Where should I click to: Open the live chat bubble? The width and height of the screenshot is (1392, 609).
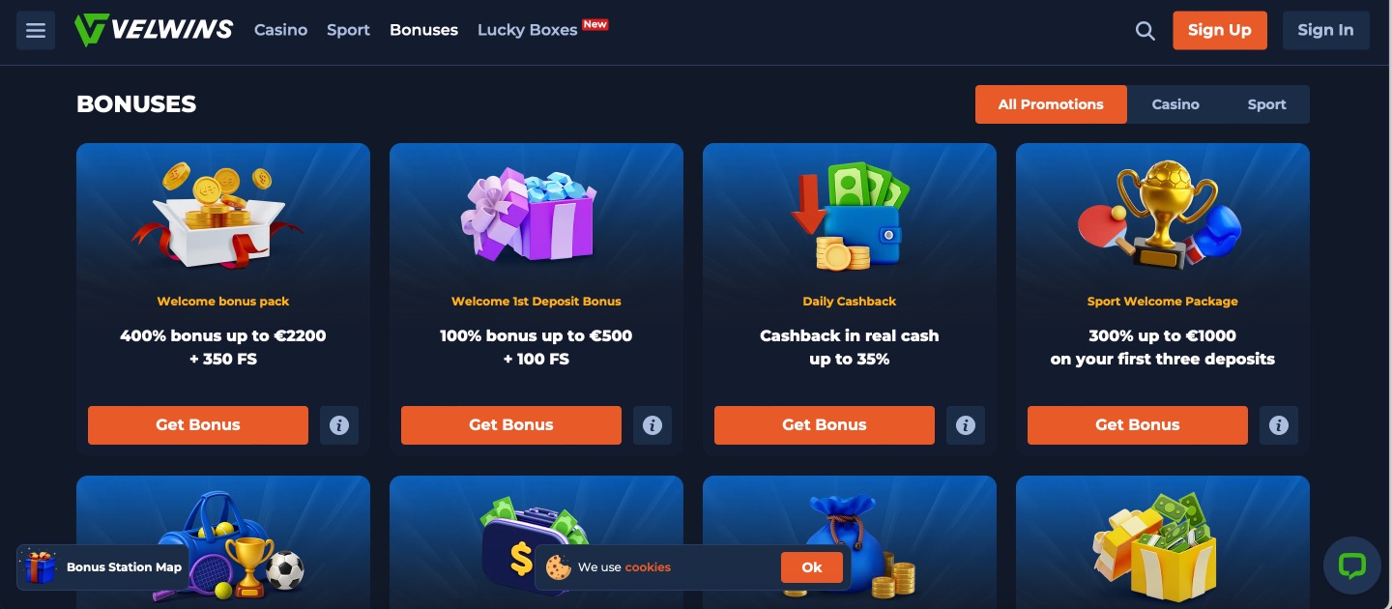1351,565
